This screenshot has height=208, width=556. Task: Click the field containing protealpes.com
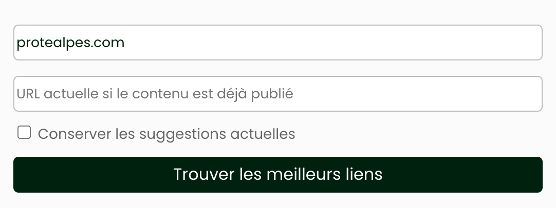pos(277,43)
